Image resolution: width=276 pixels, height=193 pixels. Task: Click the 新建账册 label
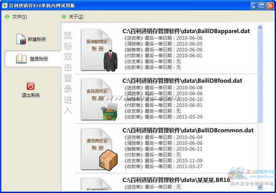click(x=37, y=39)
